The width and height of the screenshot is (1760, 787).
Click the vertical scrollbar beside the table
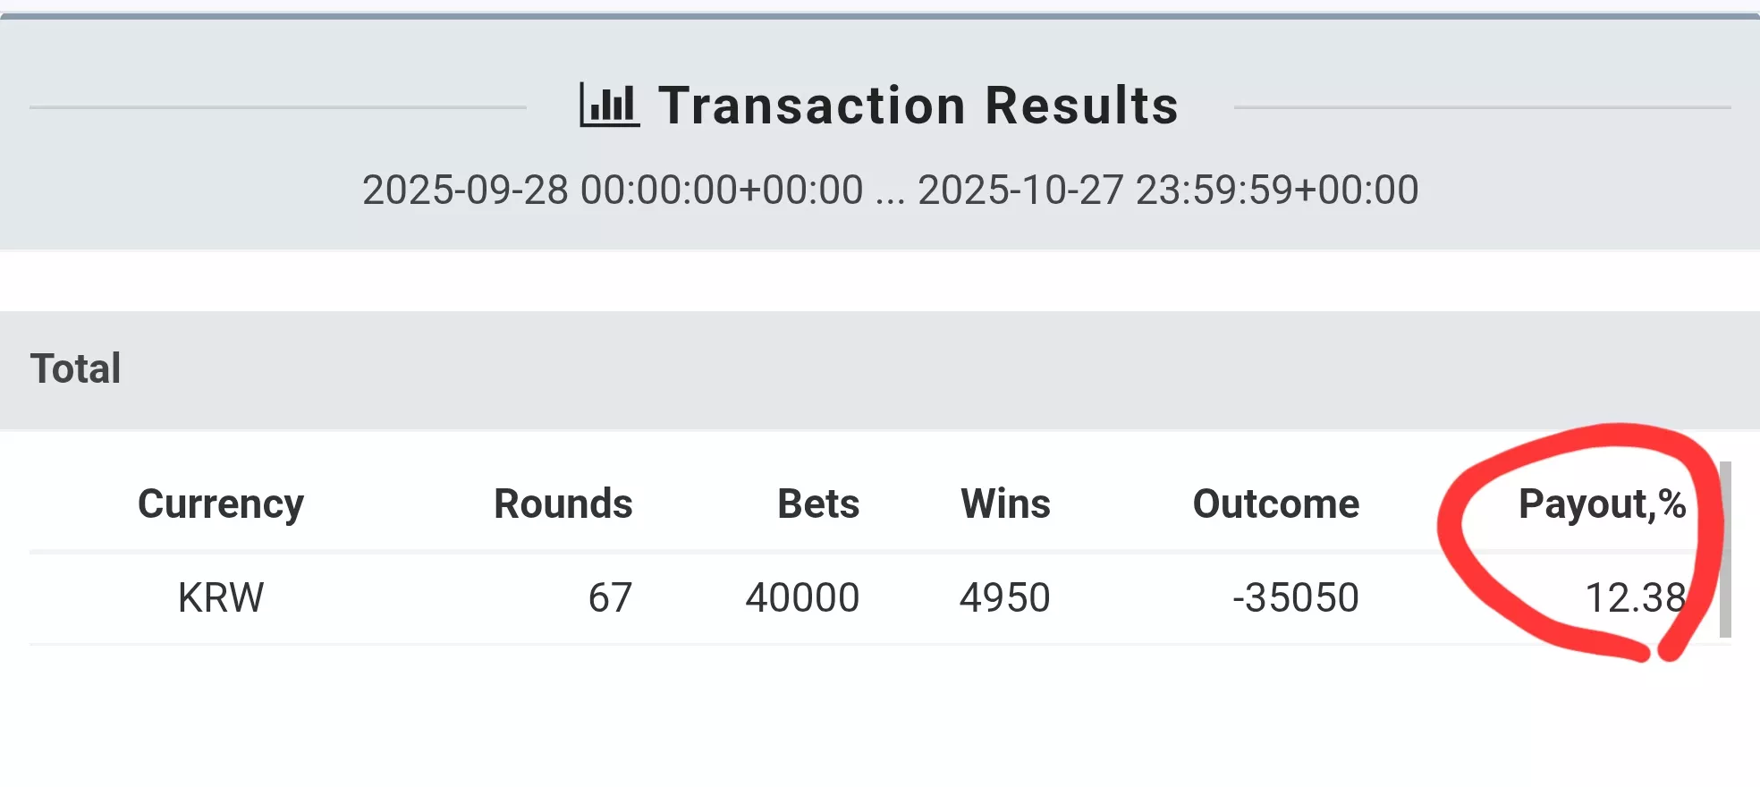(x=1725, y=549)
